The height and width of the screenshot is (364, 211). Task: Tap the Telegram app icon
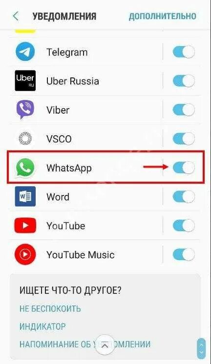25,52
